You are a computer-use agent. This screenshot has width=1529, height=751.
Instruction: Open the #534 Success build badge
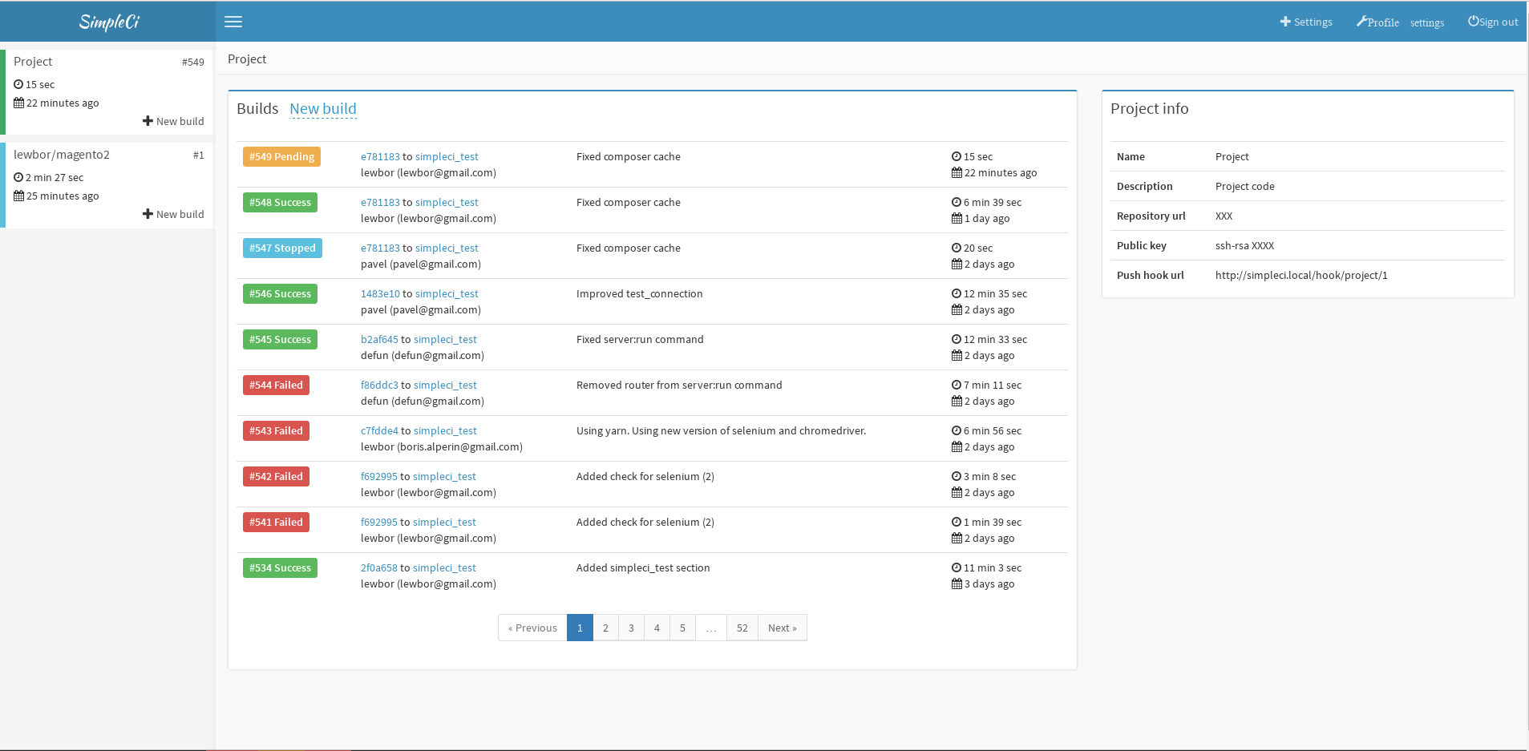click(280, 567)
